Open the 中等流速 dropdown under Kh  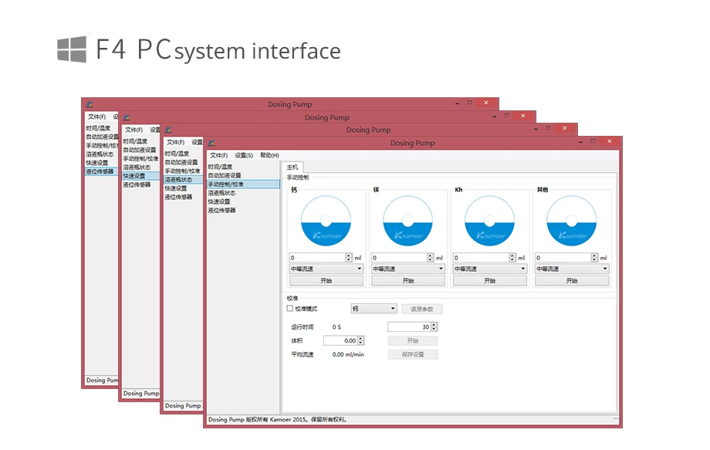[x=490, y=269]
